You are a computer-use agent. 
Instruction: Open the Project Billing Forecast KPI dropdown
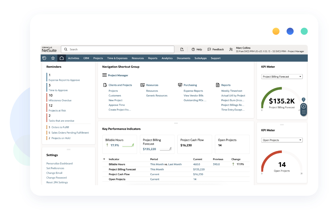point(282,77)
